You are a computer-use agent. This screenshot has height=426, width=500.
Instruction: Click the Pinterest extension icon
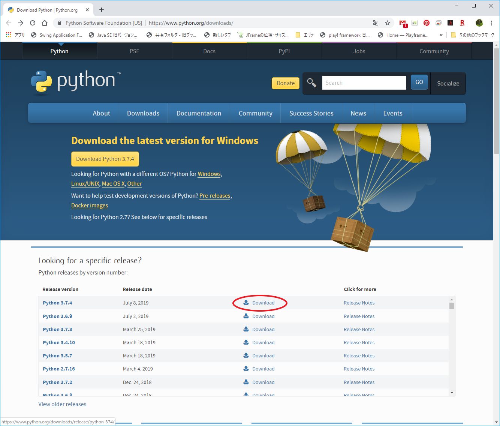click(427, 23)
